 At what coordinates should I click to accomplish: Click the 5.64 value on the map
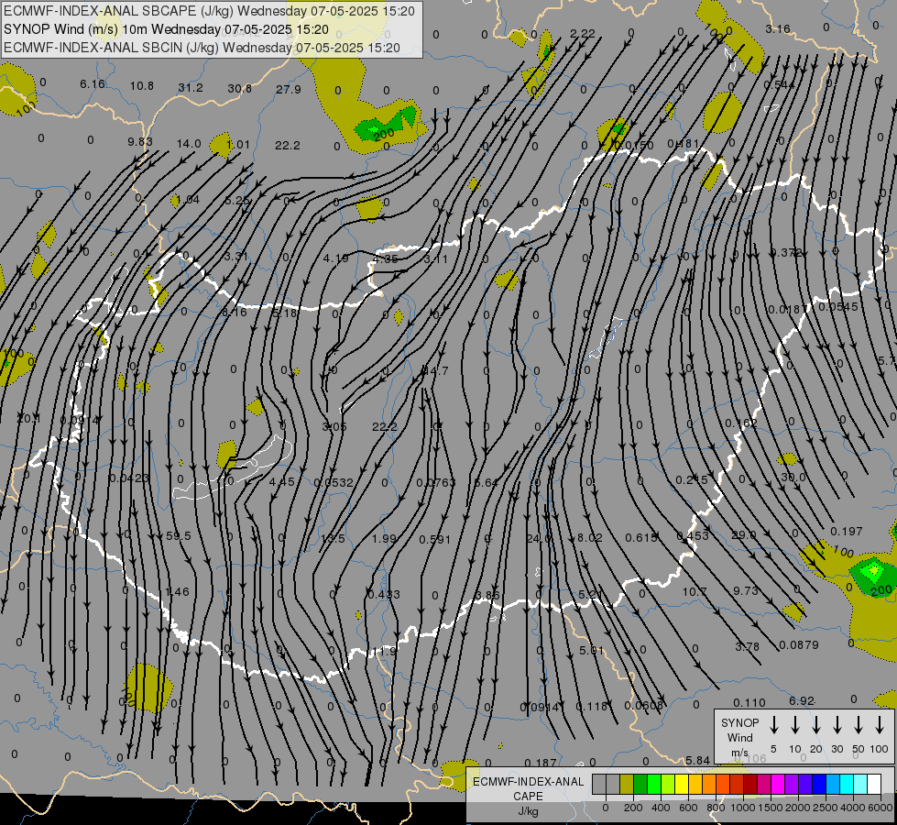tap(487, 483)
